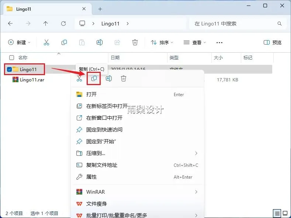This screenshot has width=291, height=218.
Task: Select 文件瘦身 in the context menu
Action: [x=137, y=204]
